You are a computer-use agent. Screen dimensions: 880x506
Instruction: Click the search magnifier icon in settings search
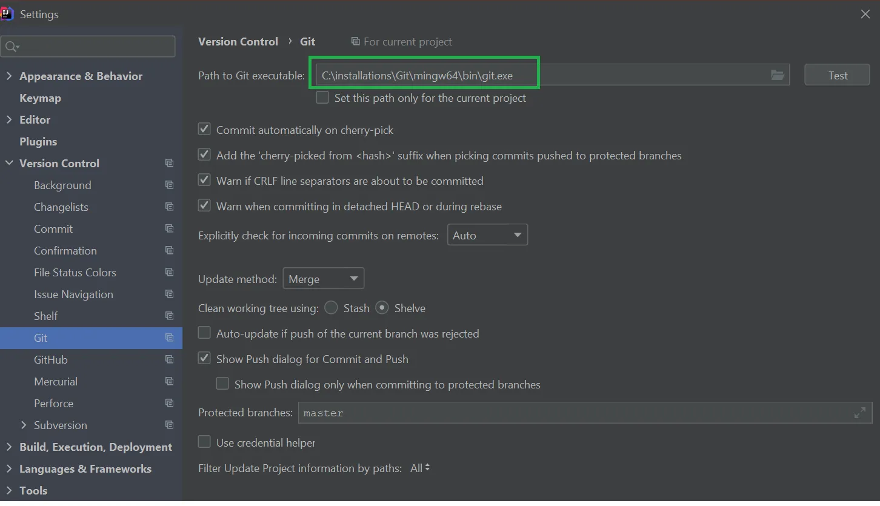point(12,47)
